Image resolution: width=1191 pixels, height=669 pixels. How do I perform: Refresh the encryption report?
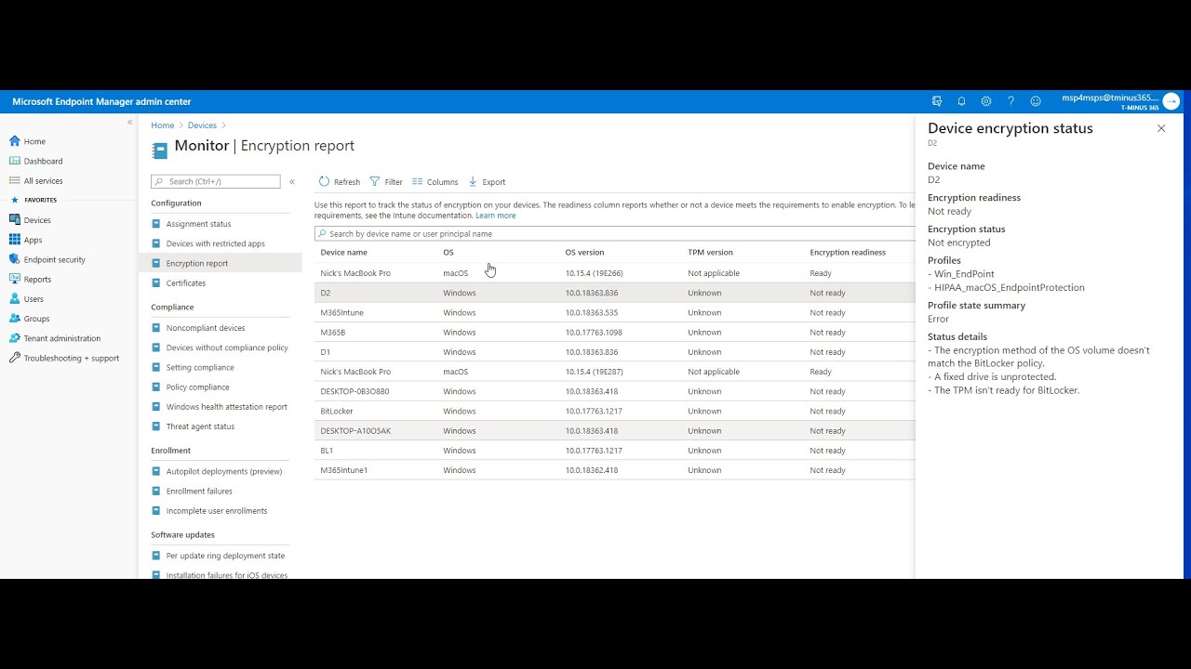click(340, 182)
